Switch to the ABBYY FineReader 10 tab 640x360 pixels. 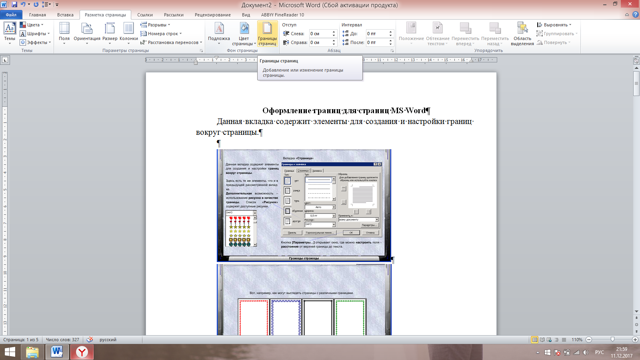(x=282, y=15)
